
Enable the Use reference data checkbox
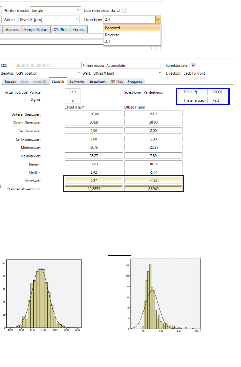[x=123, y=11]
